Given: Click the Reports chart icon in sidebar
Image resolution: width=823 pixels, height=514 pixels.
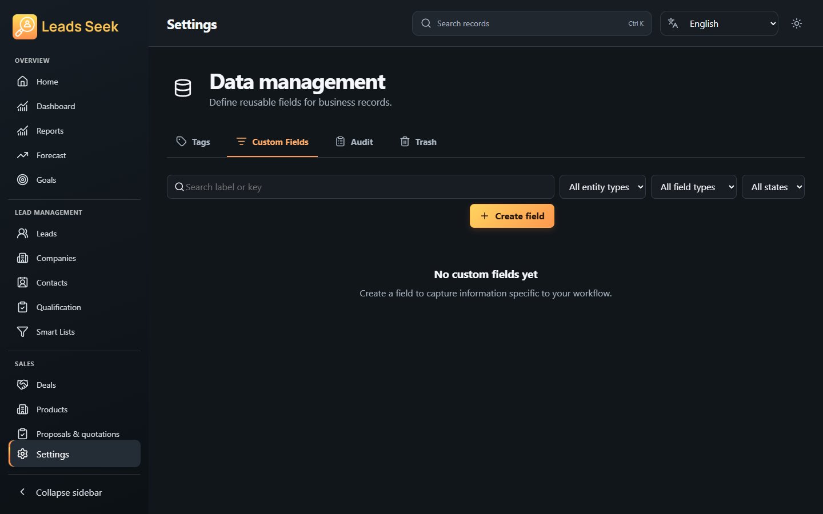Looking at the screenshot, I should tap(22, 131).
